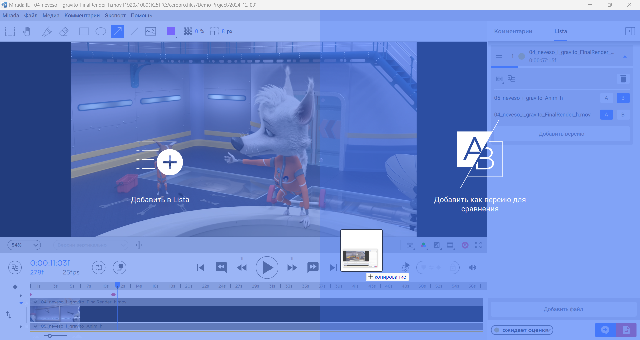Click the Lista item drag handle
The image size is (640, 340).
pyautogui.click(x=499, y=56)
